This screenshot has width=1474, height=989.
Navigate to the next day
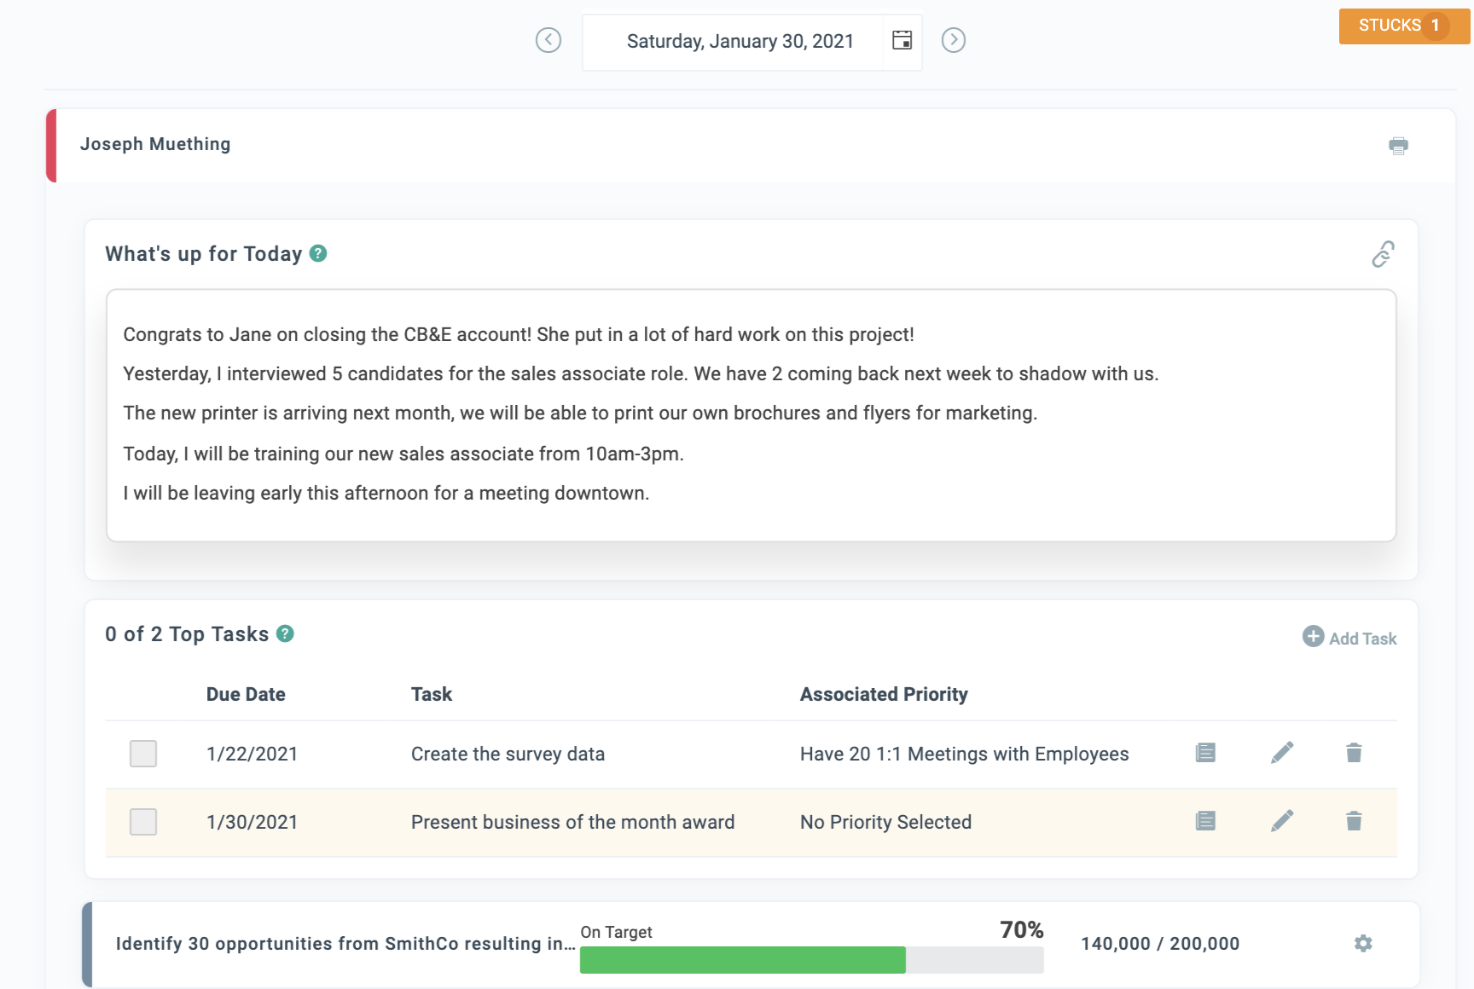(954, 40)
